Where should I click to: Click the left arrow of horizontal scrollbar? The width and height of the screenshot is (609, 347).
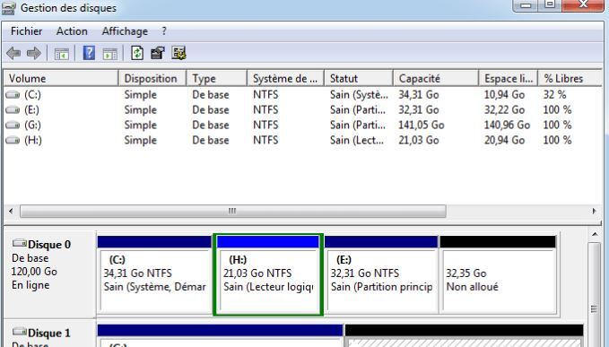(11, 211)
